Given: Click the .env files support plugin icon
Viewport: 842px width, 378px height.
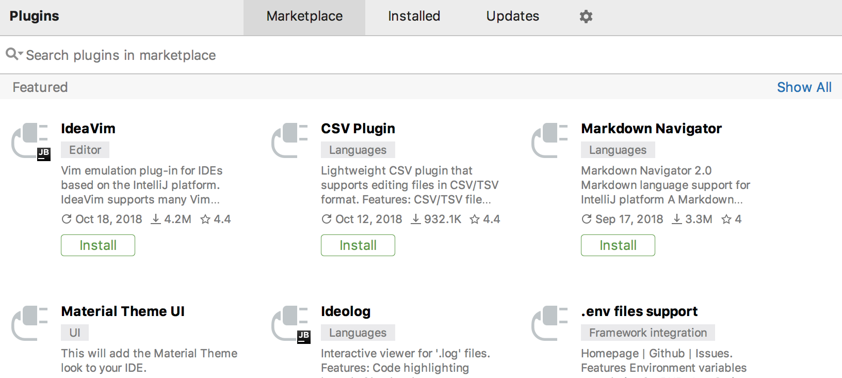Looking at the screenshot, I should coord(550,323).
